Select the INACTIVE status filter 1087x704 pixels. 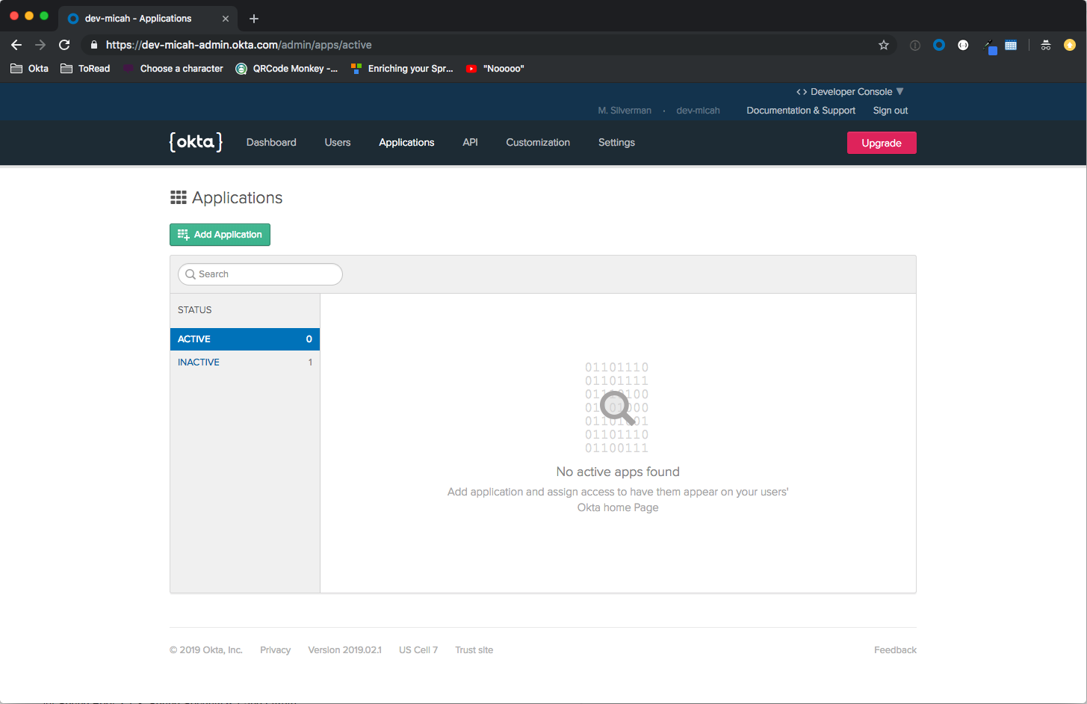[245, 362]
